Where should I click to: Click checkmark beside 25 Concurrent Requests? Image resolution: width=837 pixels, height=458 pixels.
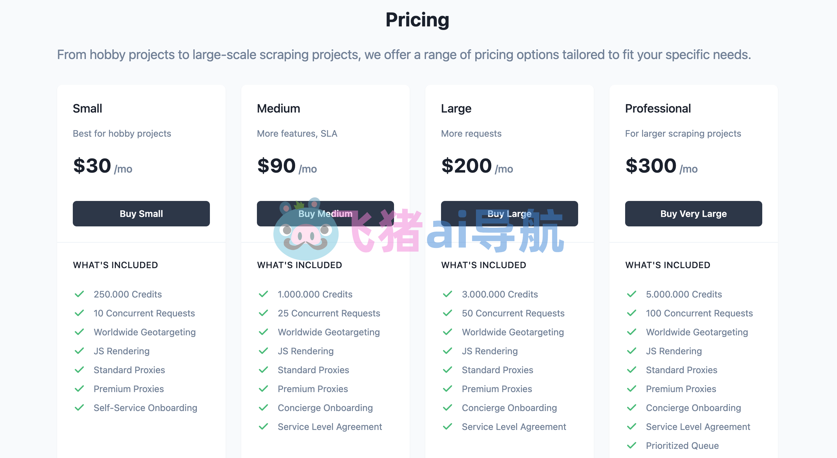263,313
